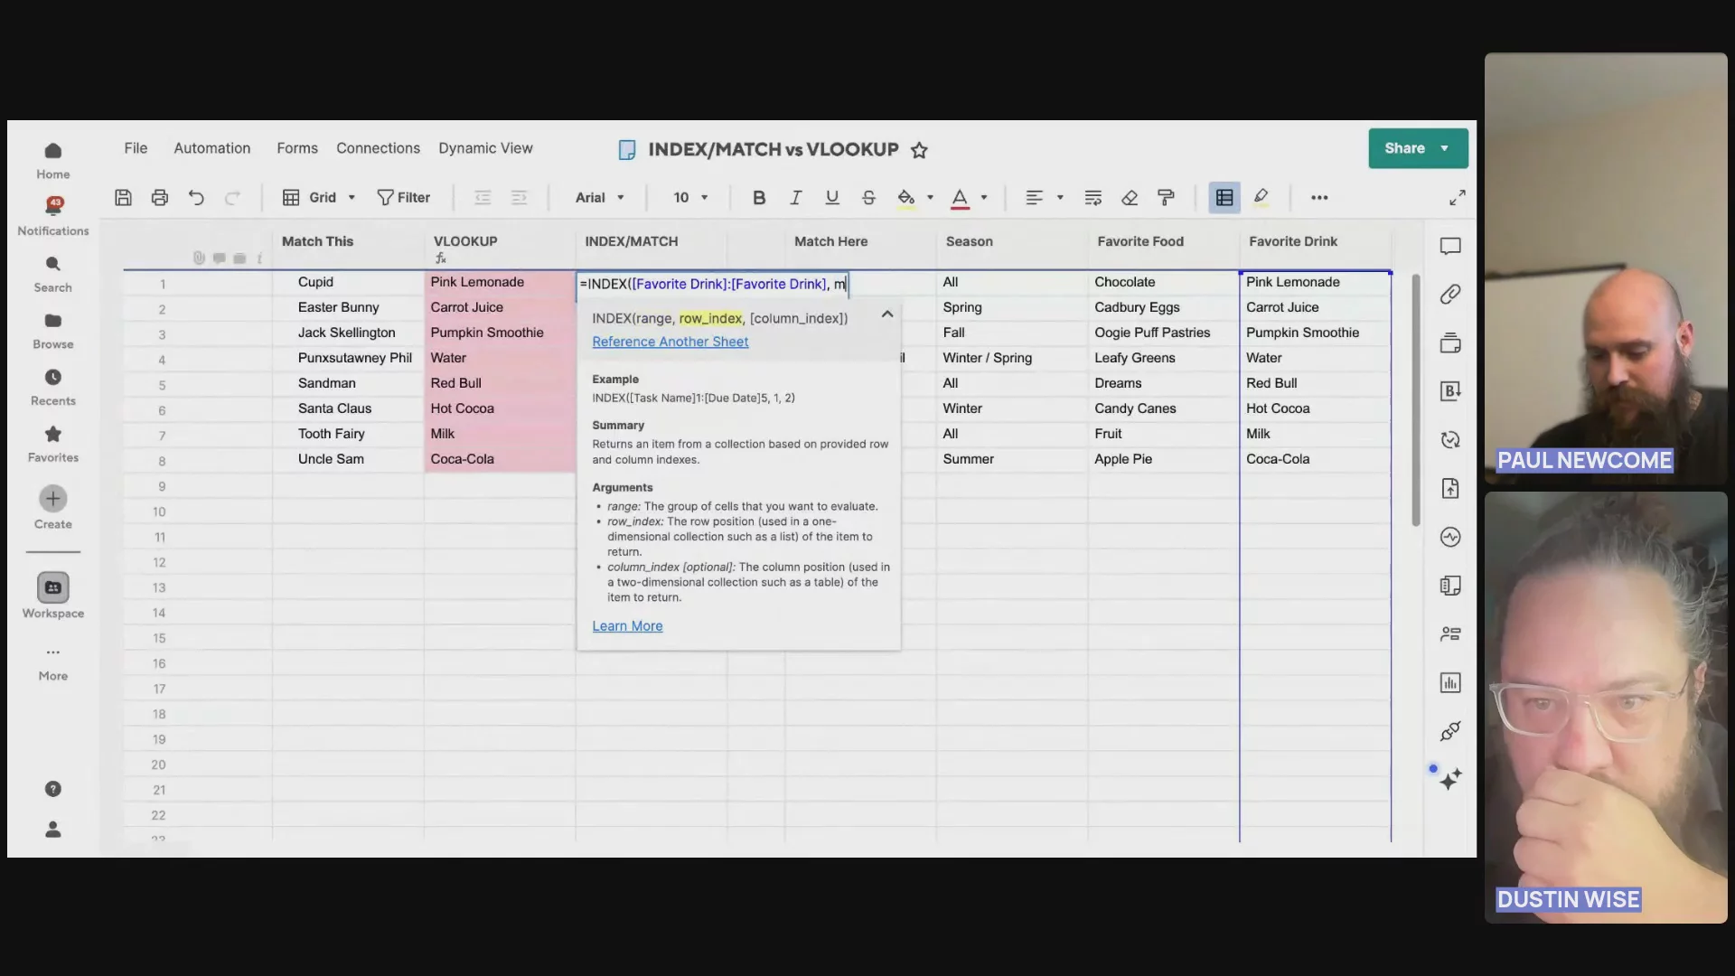This screenshot has width=1735, height=976.
Task: Click the Format Painter icon
Action: click(1166, 197)
